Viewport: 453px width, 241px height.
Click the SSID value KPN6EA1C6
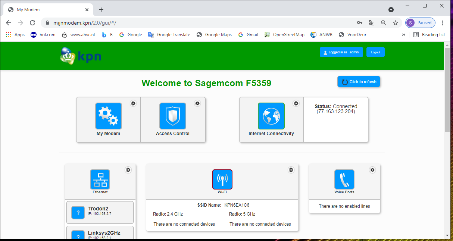(x=237, y=205)
